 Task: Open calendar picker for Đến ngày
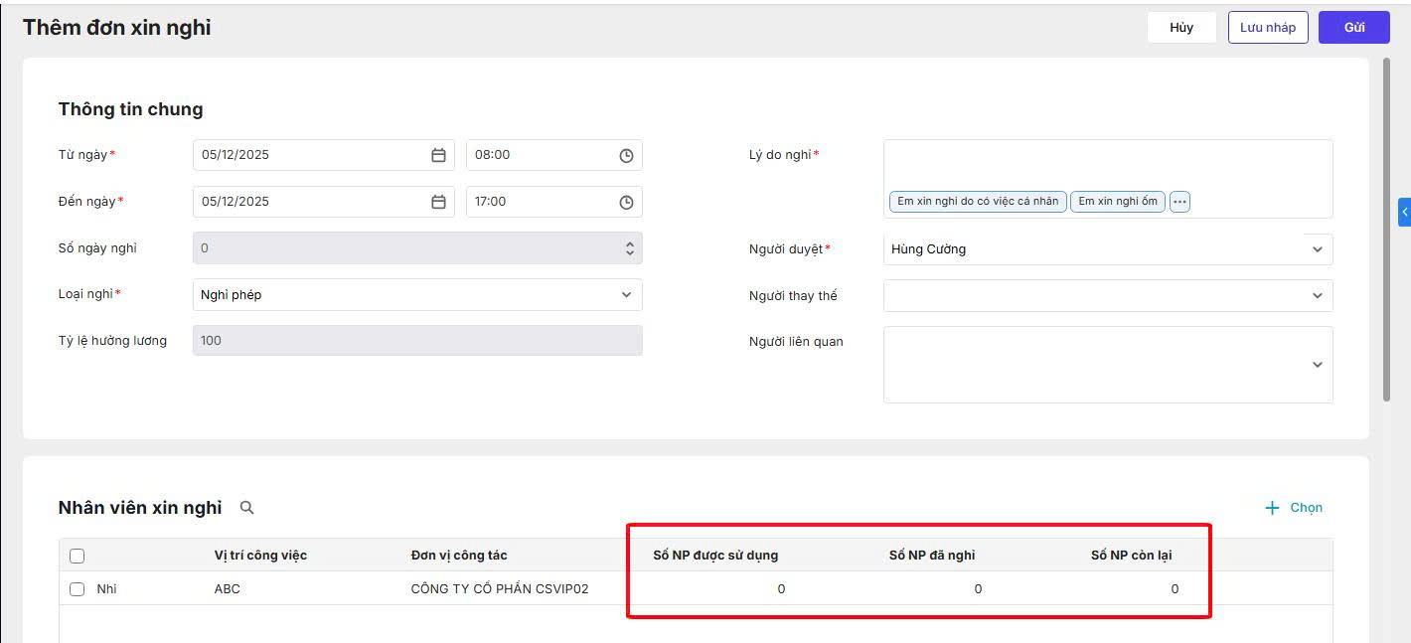coord(438,202)
